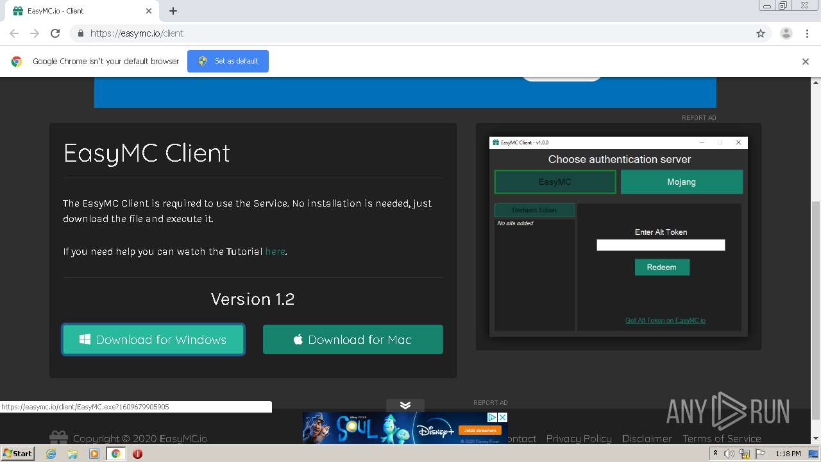Open the volume tray icon
Image resolution: width=821 pixels, height=462 pixels.
click(x=729, y=454)
